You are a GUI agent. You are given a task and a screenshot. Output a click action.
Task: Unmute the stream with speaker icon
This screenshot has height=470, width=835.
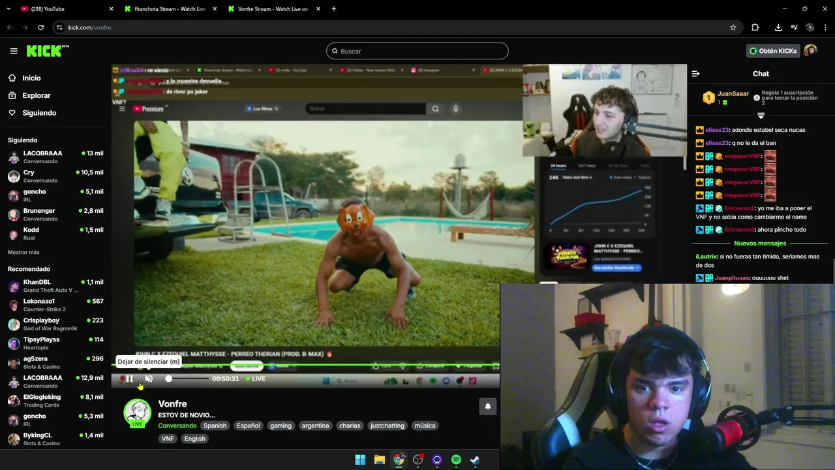click(149, 379)
